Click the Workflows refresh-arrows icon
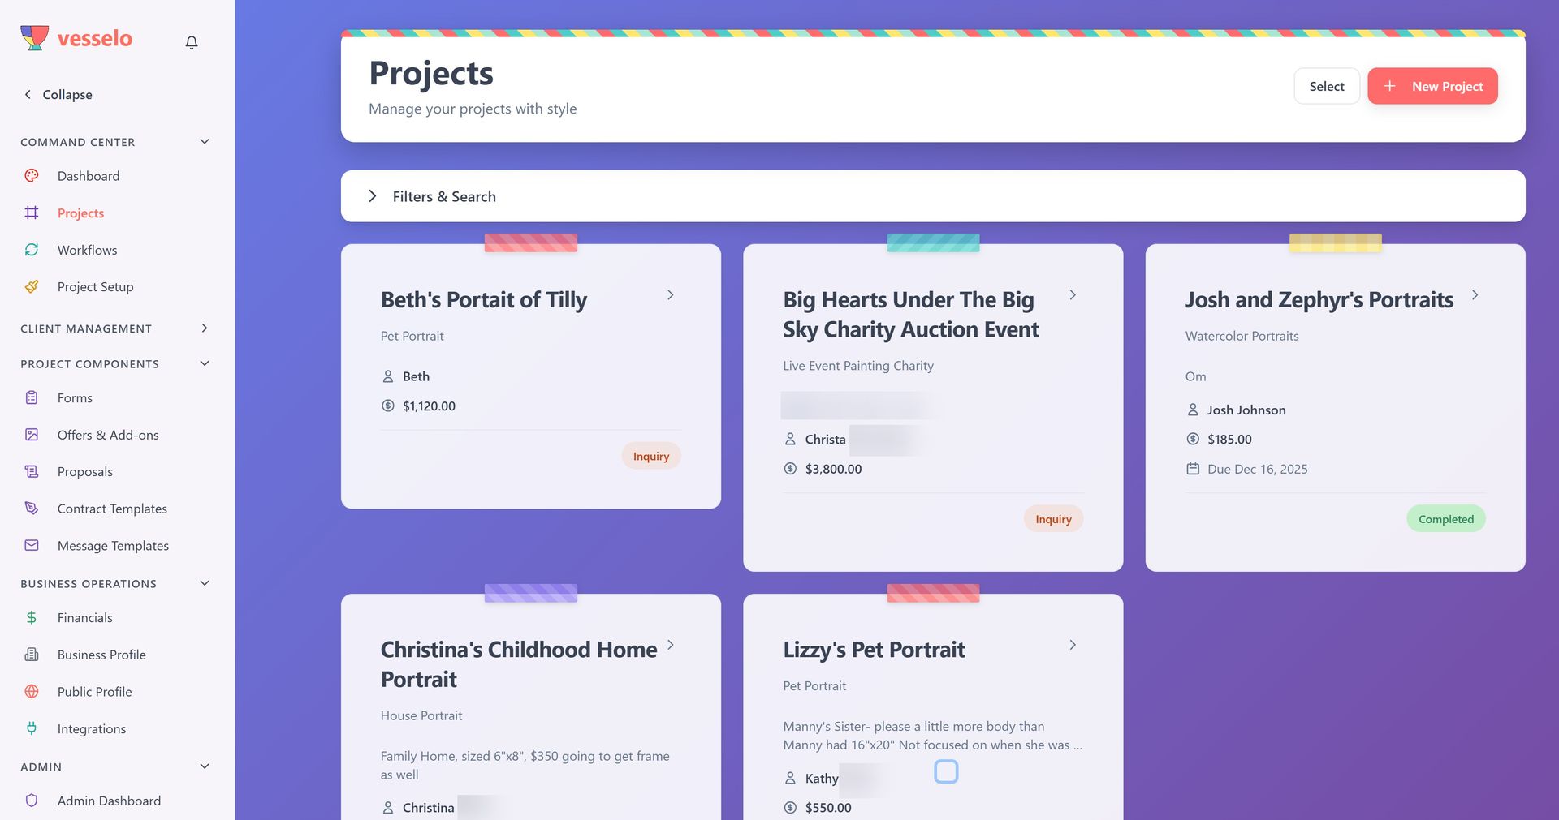1559x820 pixels. tap(32, 250)
